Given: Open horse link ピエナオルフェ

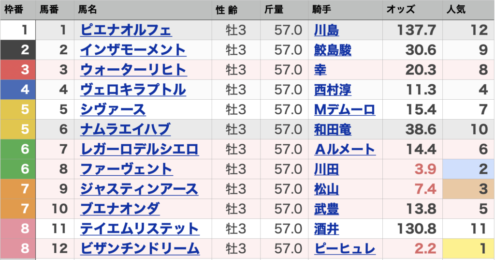Looking at the screenshot, I should 126,30.
